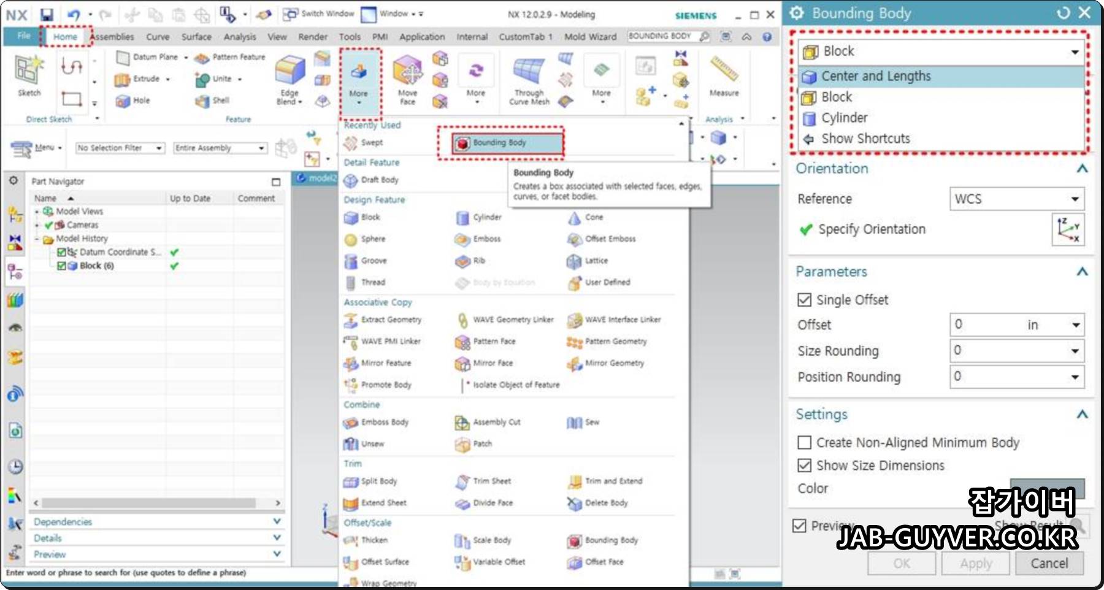Image resolution: width=1104 pixels, height=590 pixels.
Task: Choose the Emboss feature
Action: click(478, 239)
